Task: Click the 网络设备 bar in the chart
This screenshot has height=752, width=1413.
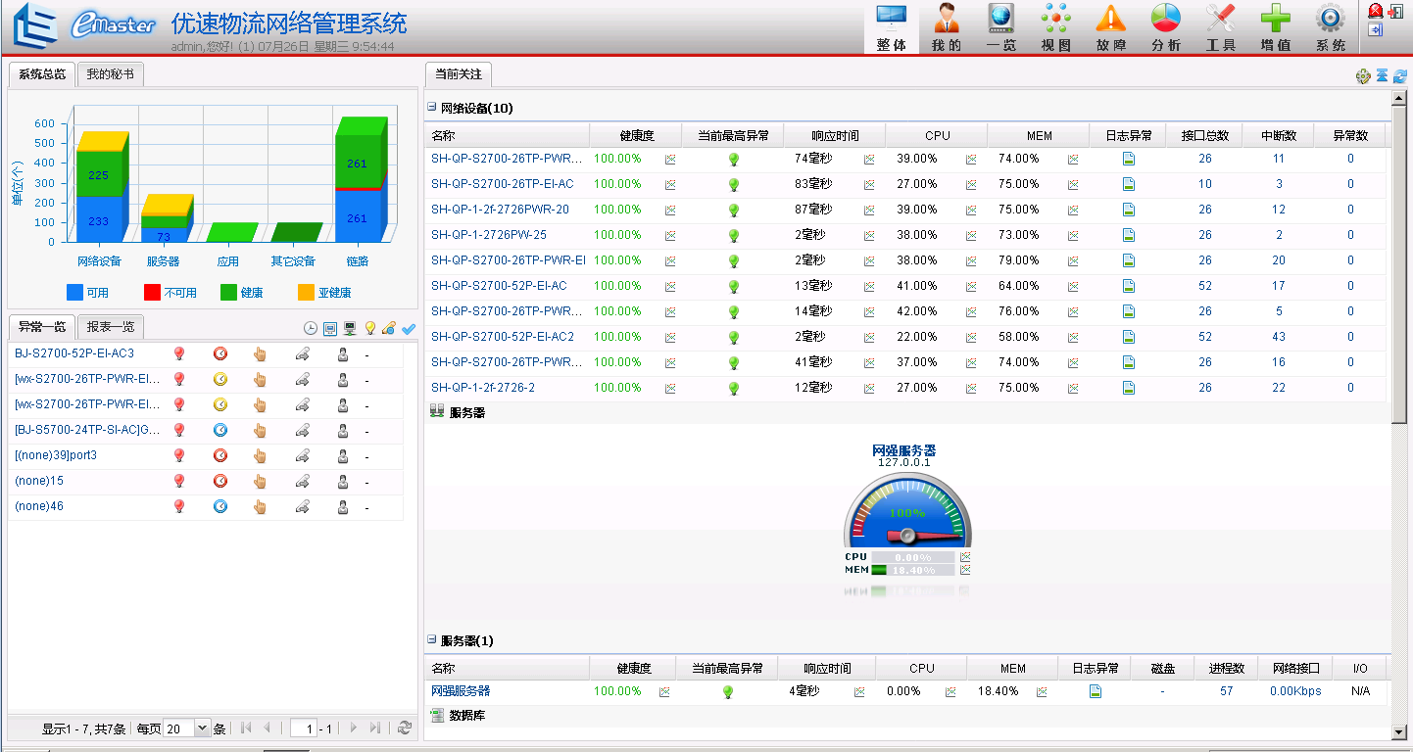Action: click(x=101, y=188)
